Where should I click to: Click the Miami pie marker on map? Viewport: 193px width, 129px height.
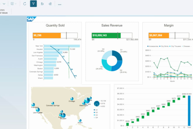(x=80, y=120)
